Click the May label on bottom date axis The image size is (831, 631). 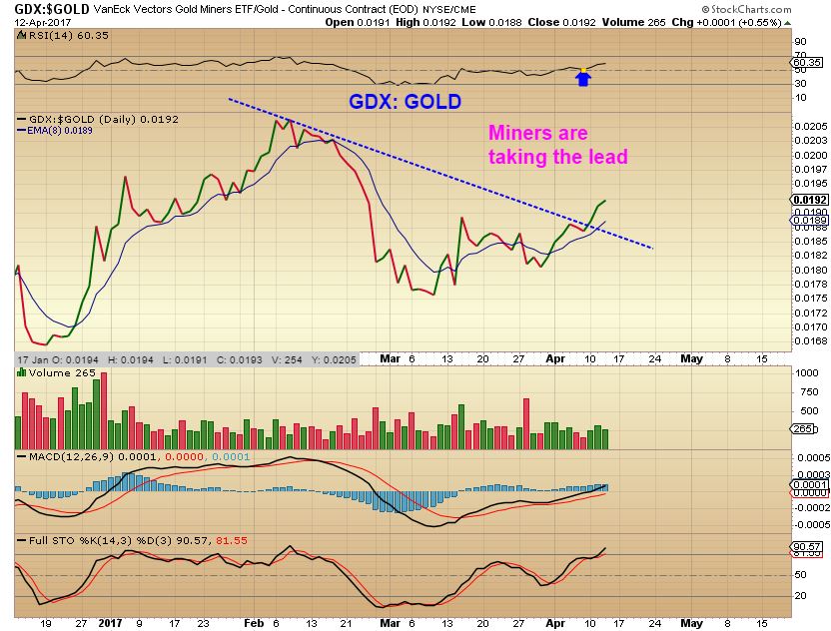coord(691,623)
